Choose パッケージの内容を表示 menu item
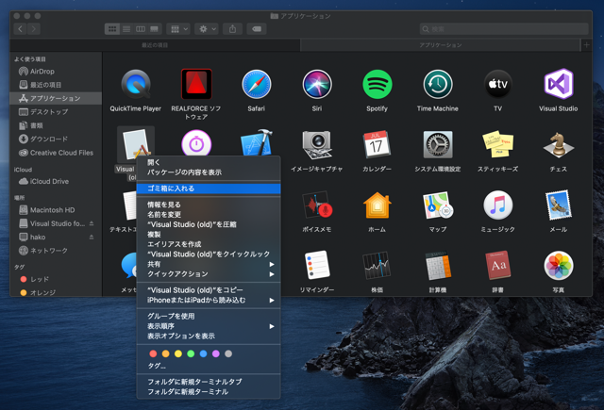 point(209,172)
